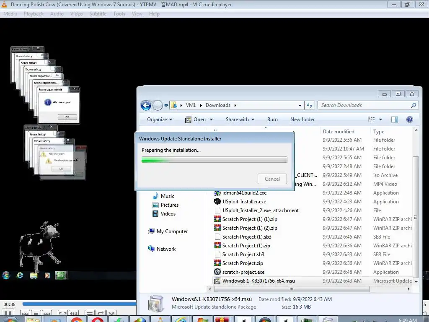Click the Explorer forward navigation button
The width and height of the screenshot is (429, 322).
pyautogui.click(x=158, y=105)
